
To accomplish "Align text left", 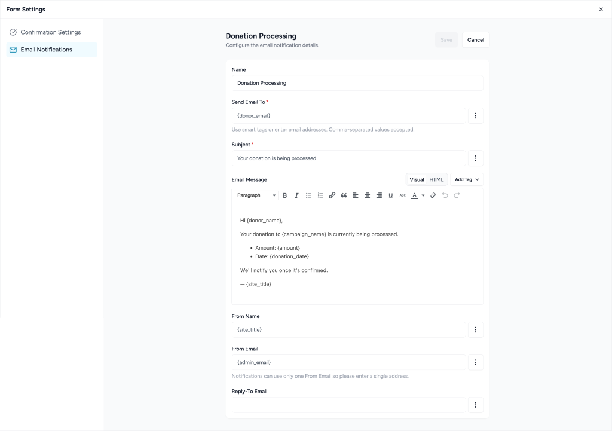I will tap(355, 195).
